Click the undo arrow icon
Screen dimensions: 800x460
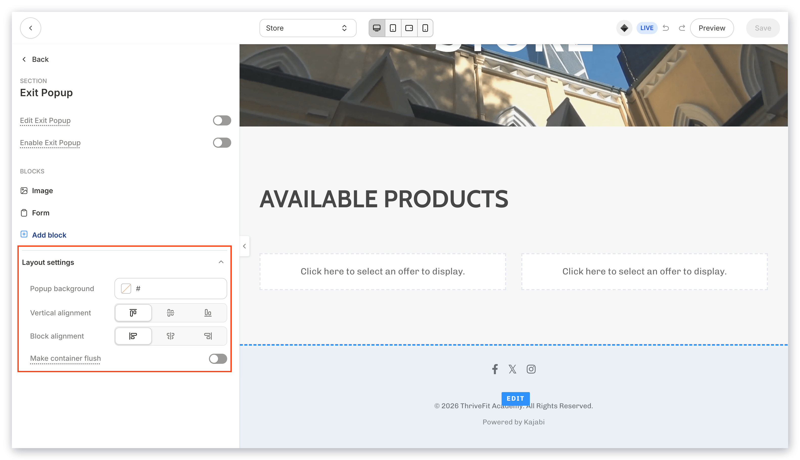tap(666, 28)
